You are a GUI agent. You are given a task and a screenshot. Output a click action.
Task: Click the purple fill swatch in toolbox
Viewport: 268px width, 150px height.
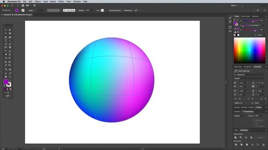[x=6, y=82]
